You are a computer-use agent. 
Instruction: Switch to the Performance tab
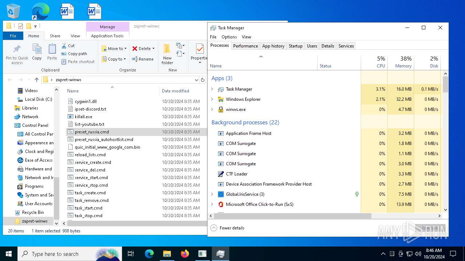point(246,46)
